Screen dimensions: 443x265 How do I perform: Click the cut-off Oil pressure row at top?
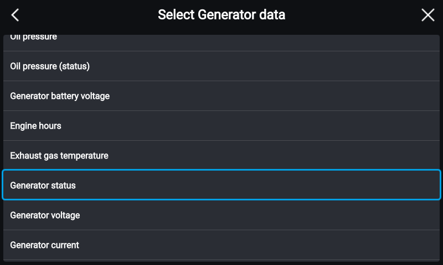221,43
